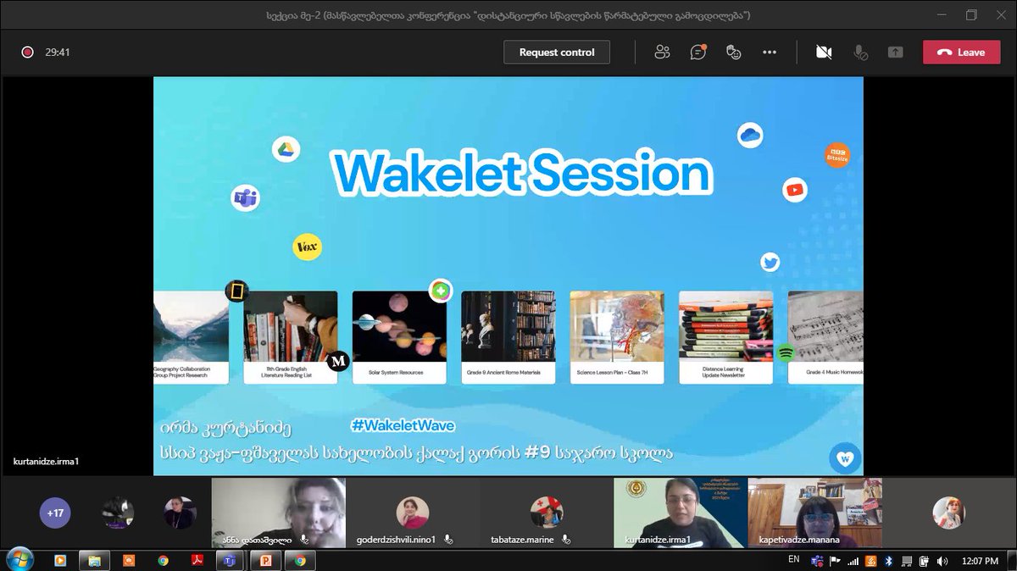Toggle the disabled microphone button
Screen dimensions: 1017x571
tap(859, 52)
